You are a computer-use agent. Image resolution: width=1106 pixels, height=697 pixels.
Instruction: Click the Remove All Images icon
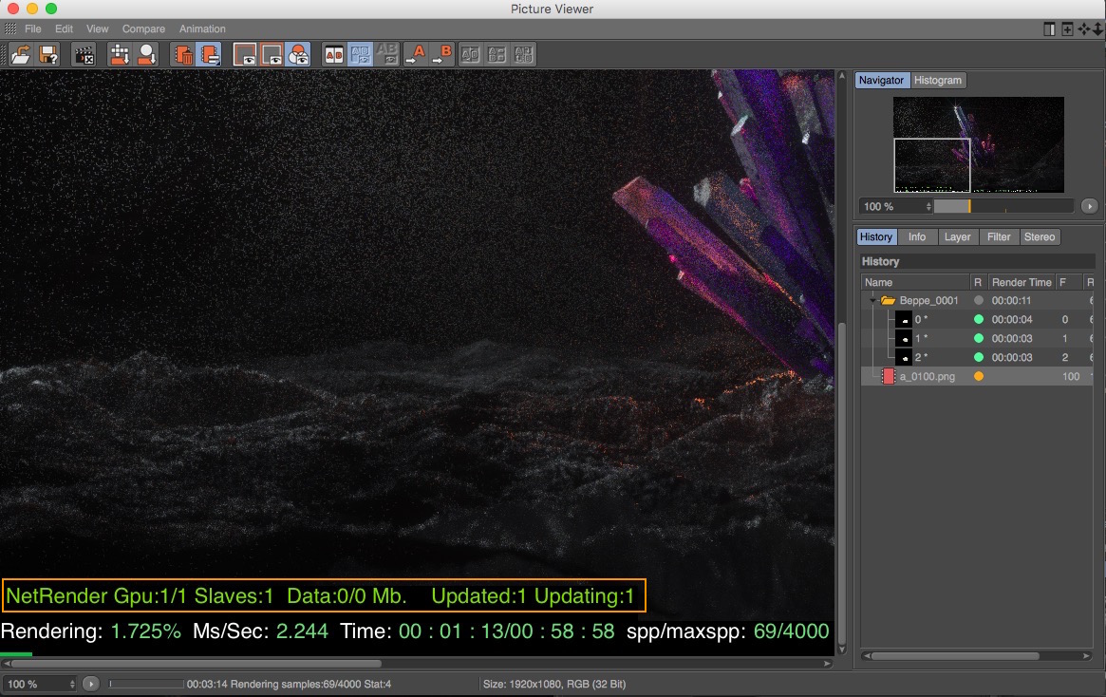[x=210, y=55]
